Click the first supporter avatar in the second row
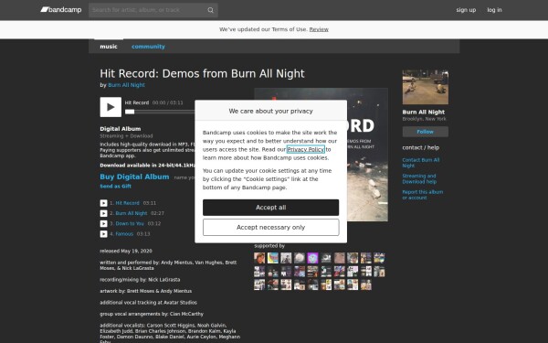This screenshot has width=548, height=343. pyautogui.click(x=259, y=272)
